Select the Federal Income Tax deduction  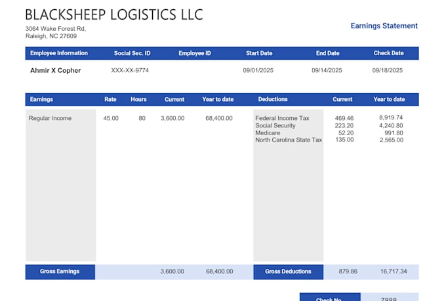282,118
